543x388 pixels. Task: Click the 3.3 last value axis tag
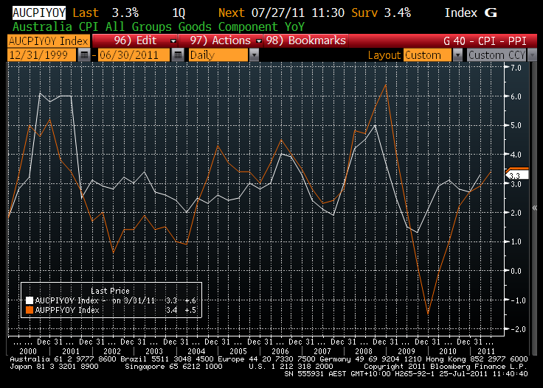click(x=514, y=174)
